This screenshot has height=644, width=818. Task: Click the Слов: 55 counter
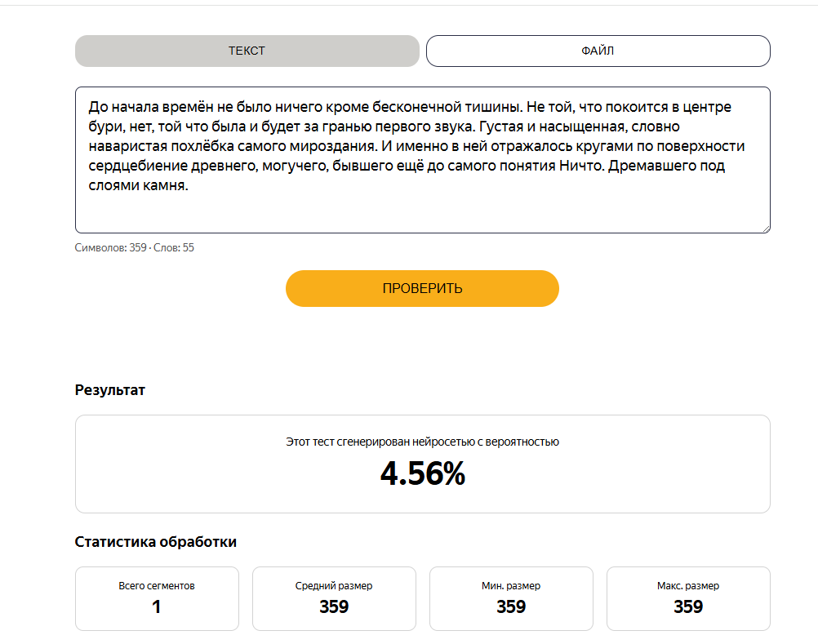pyautogui.click(x=174, y=247)
